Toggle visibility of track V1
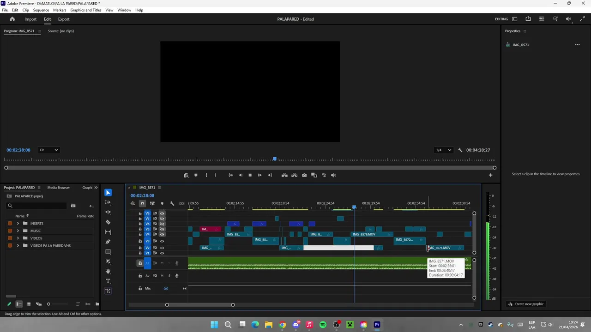591x332 pixels. click(x=162, y=253)
